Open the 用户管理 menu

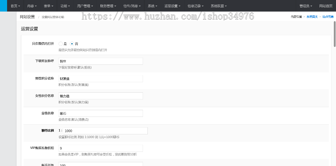click(85, 6)
